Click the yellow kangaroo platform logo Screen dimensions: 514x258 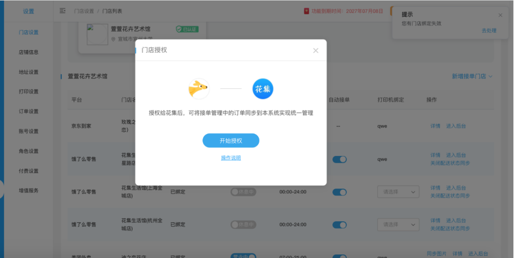[x=199, y=89]
